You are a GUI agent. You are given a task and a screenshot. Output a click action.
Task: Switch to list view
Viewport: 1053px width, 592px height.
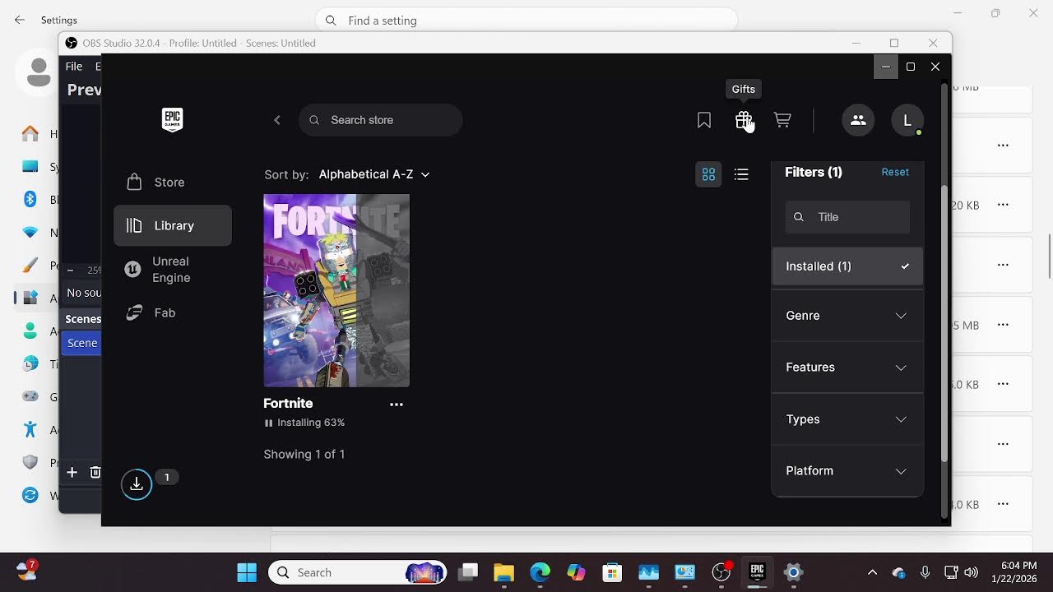click(x=741, y=174)
